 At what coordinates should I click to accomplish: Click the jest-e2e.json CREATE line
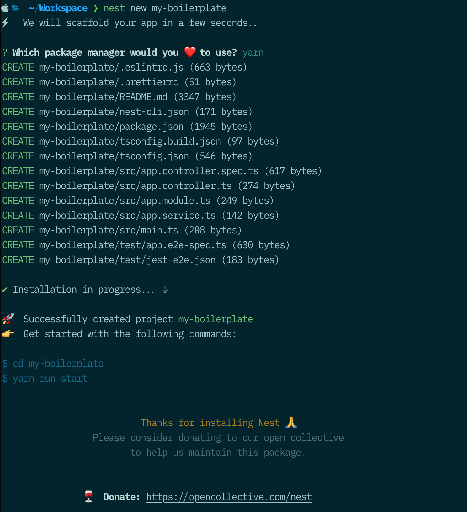pos(140,260)
